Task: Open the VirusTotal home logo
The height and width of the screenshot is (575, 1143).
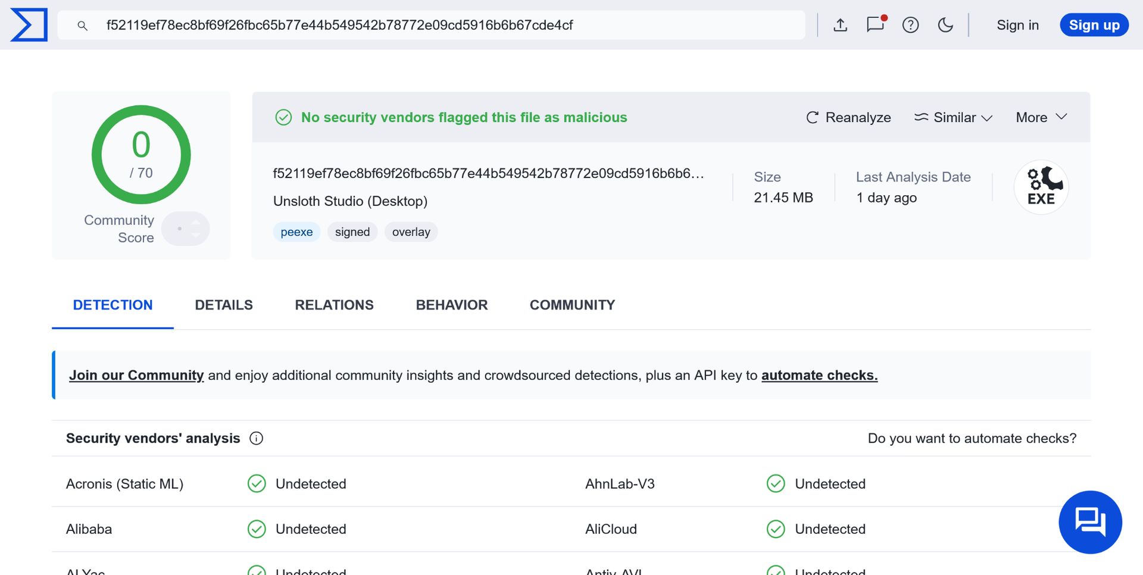Action: 29,25
